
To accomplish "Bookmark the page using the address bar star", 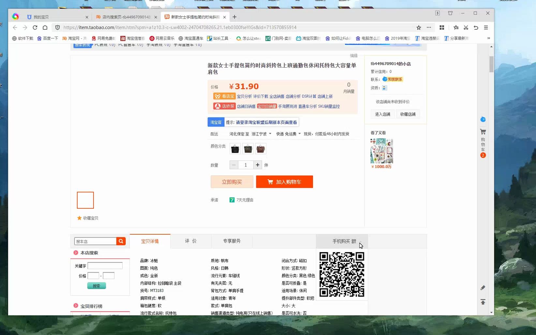I will [x=418, y=27].
